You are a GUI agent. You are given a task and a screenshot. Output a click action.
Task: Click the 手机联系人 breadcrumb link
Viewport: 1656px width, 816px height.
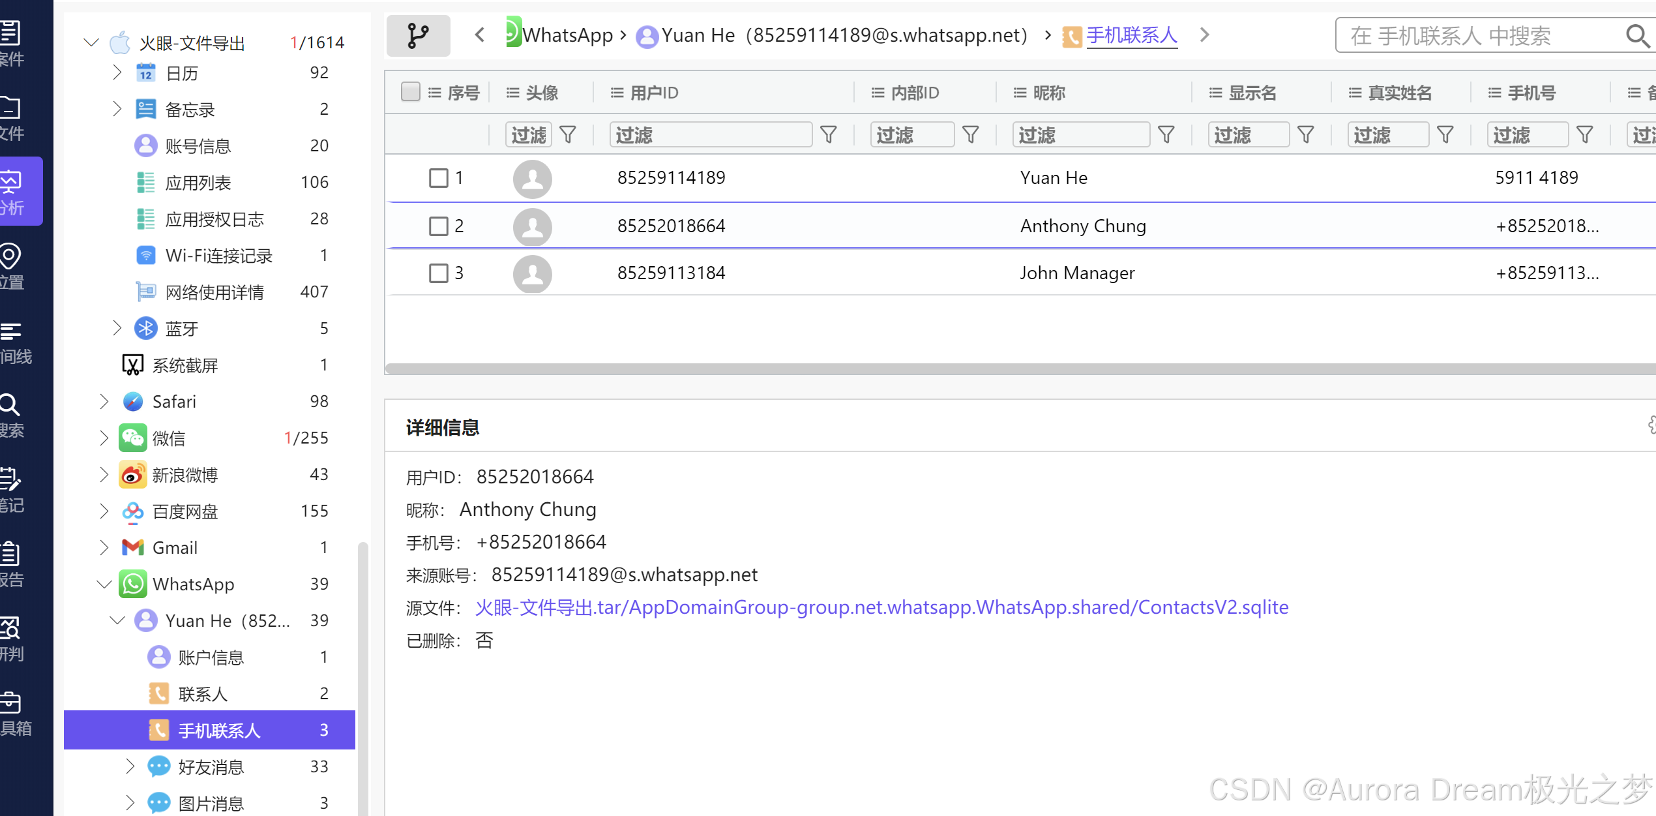1131,35
